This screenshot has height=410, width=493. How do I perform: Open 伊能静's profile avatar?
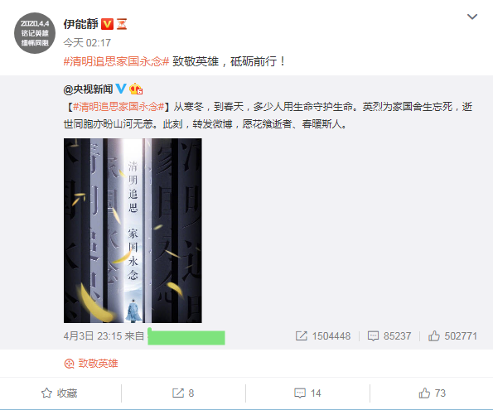[35, 33]
